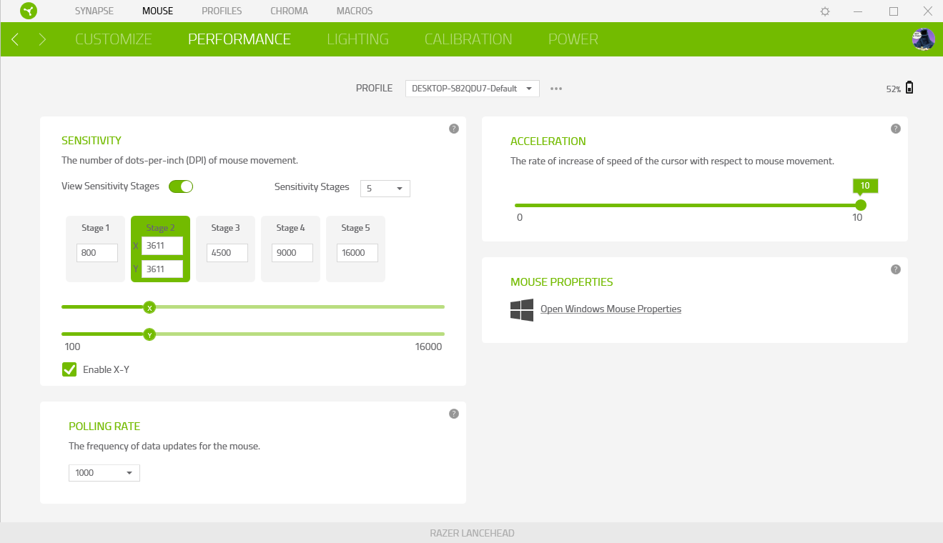This screenshot has height=543, width=943.
Task: Click the back navigation arrow
Action: [x=15, y=39]
